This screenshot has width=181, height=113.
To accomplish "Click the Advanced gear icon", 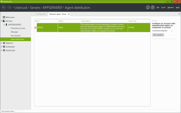I will 4,50.
